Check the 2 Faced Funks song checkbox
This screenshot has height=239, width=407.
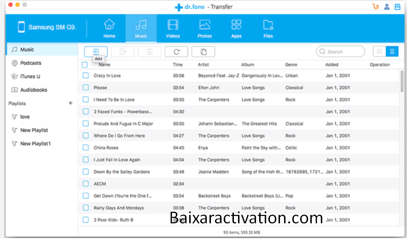pyautogui.click(x=86, y=111)
